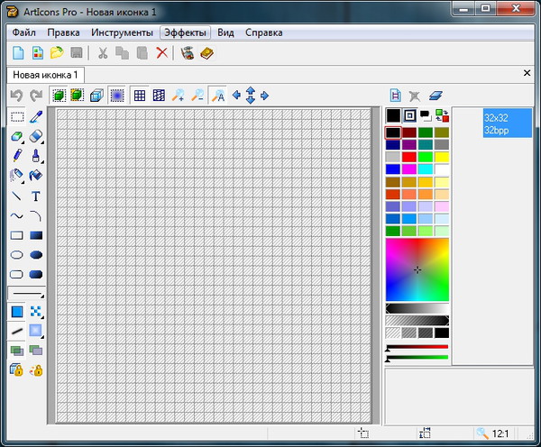Select the Text tool

tap(36, 196)
